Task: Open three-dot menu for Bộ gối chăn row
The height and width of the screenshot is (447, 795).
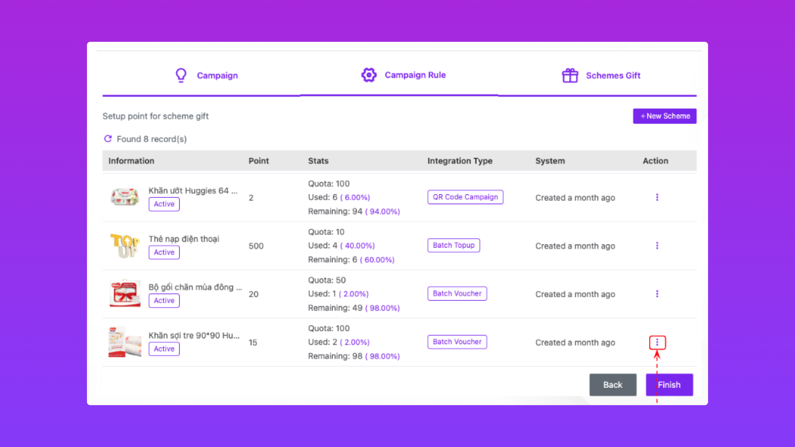Action: point(657,294)
